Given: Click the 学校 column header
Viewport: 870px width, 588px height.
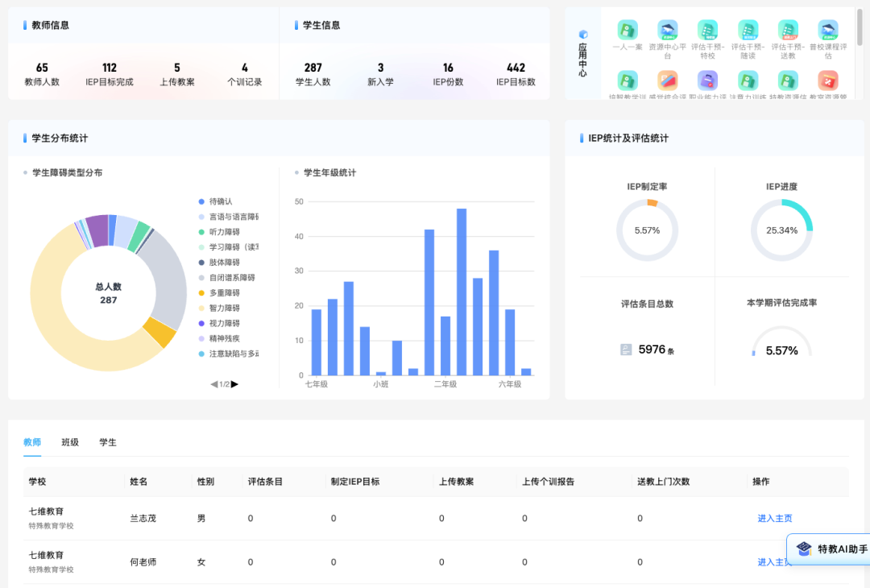Looking at the screenshot, I should (x=37, y=482).
